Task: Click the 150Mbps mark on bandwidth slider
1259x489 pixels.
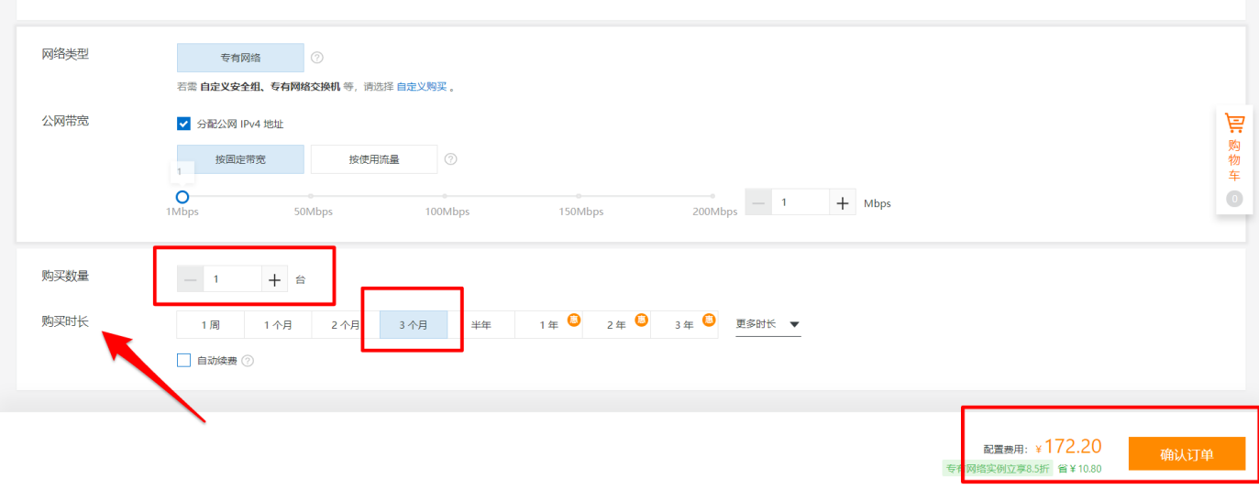Action: [x=580, y=196]
